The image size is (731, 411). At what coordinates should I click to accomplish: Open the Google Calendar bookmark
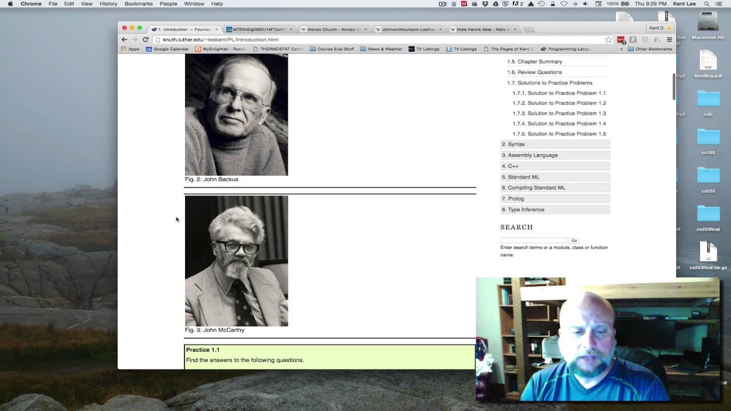(x=167, y=49)
